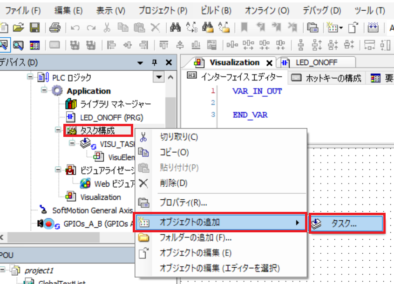
Task: Switch to the LED_ONOFF tab
Action: [x=316, y=62]
